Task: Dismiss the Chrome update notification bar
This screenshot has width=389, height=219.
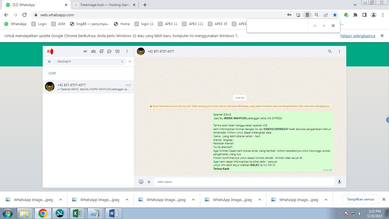Action: (x=382, y=36)
